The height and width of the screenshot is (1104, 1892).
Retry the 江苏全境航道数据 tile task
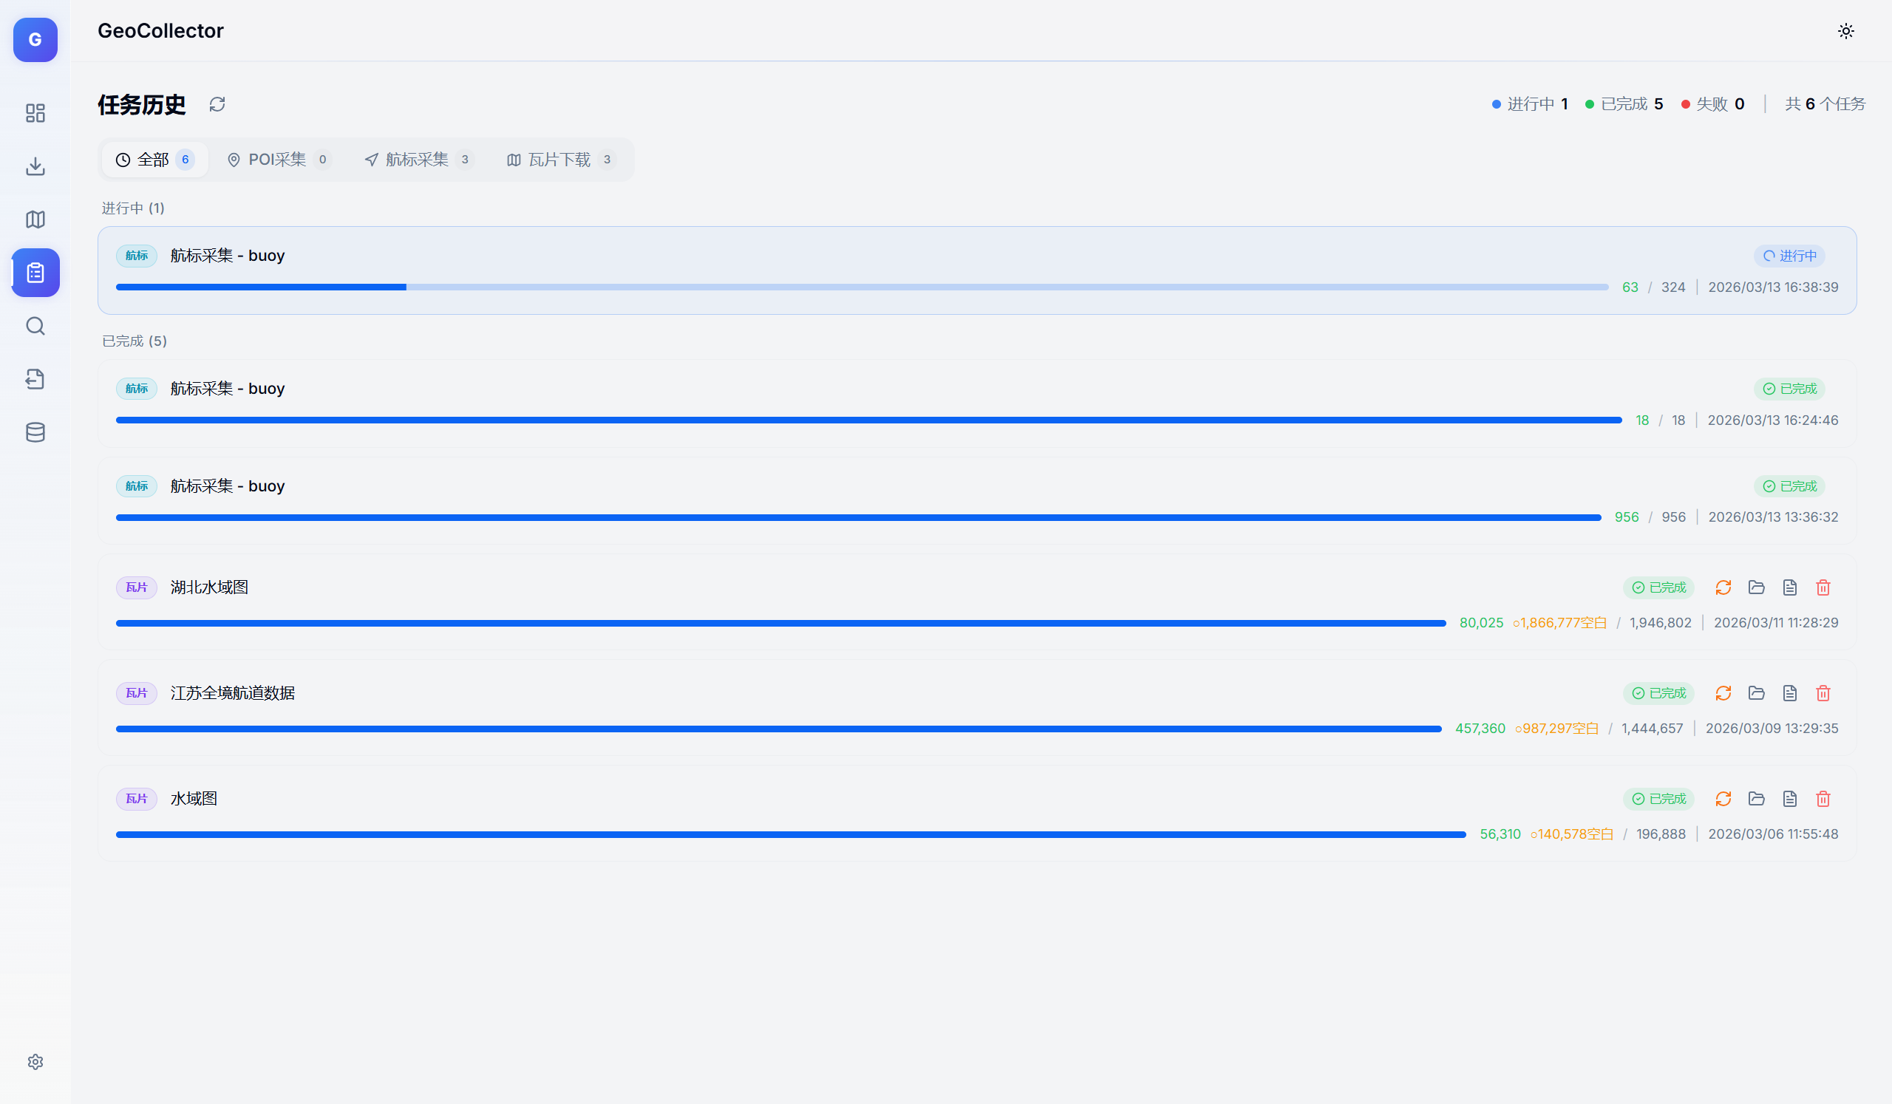pyautogui.click(x=1723, y=693)
